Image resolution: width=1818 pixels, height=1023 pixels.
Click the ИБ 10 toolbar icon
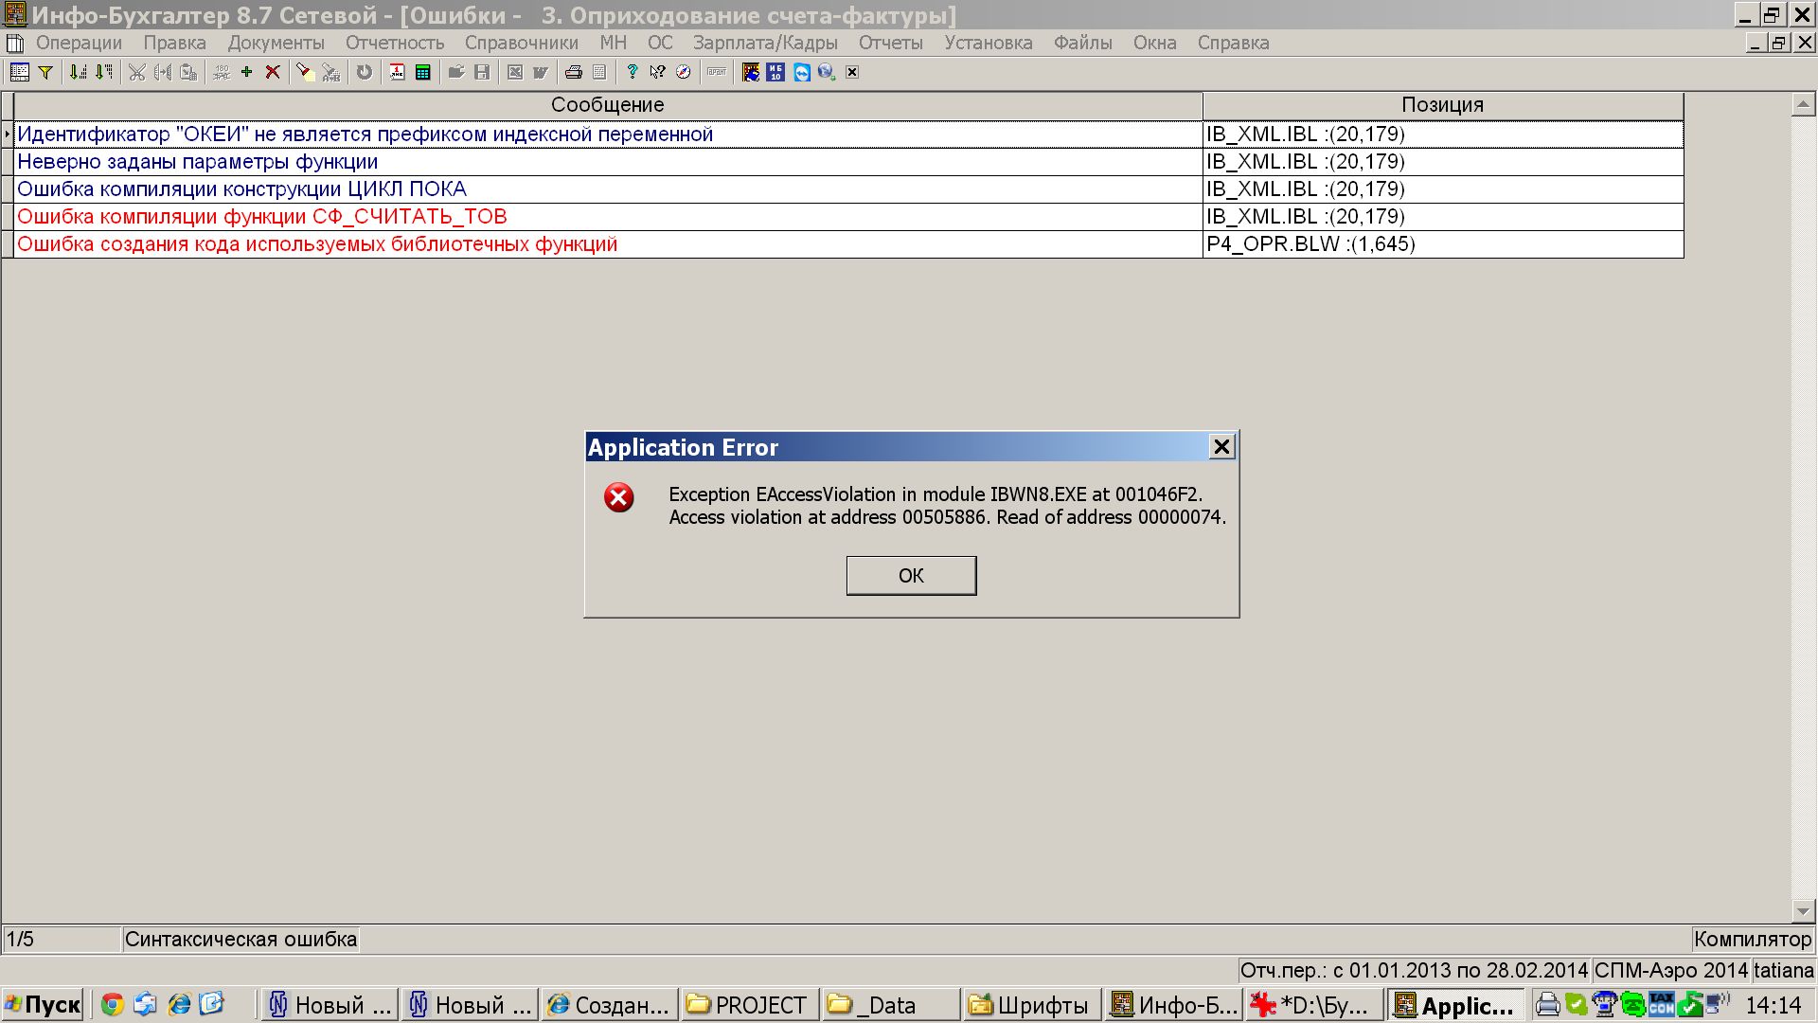pos(776,72)
